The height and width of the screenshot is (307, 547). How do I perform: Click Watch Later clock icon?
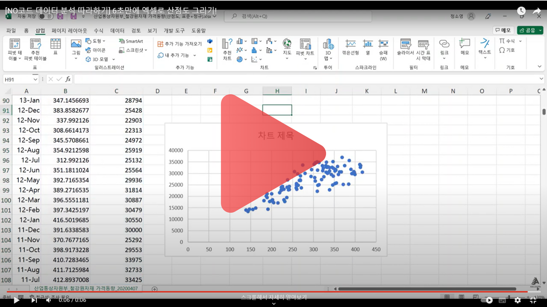tap(521, 11)
